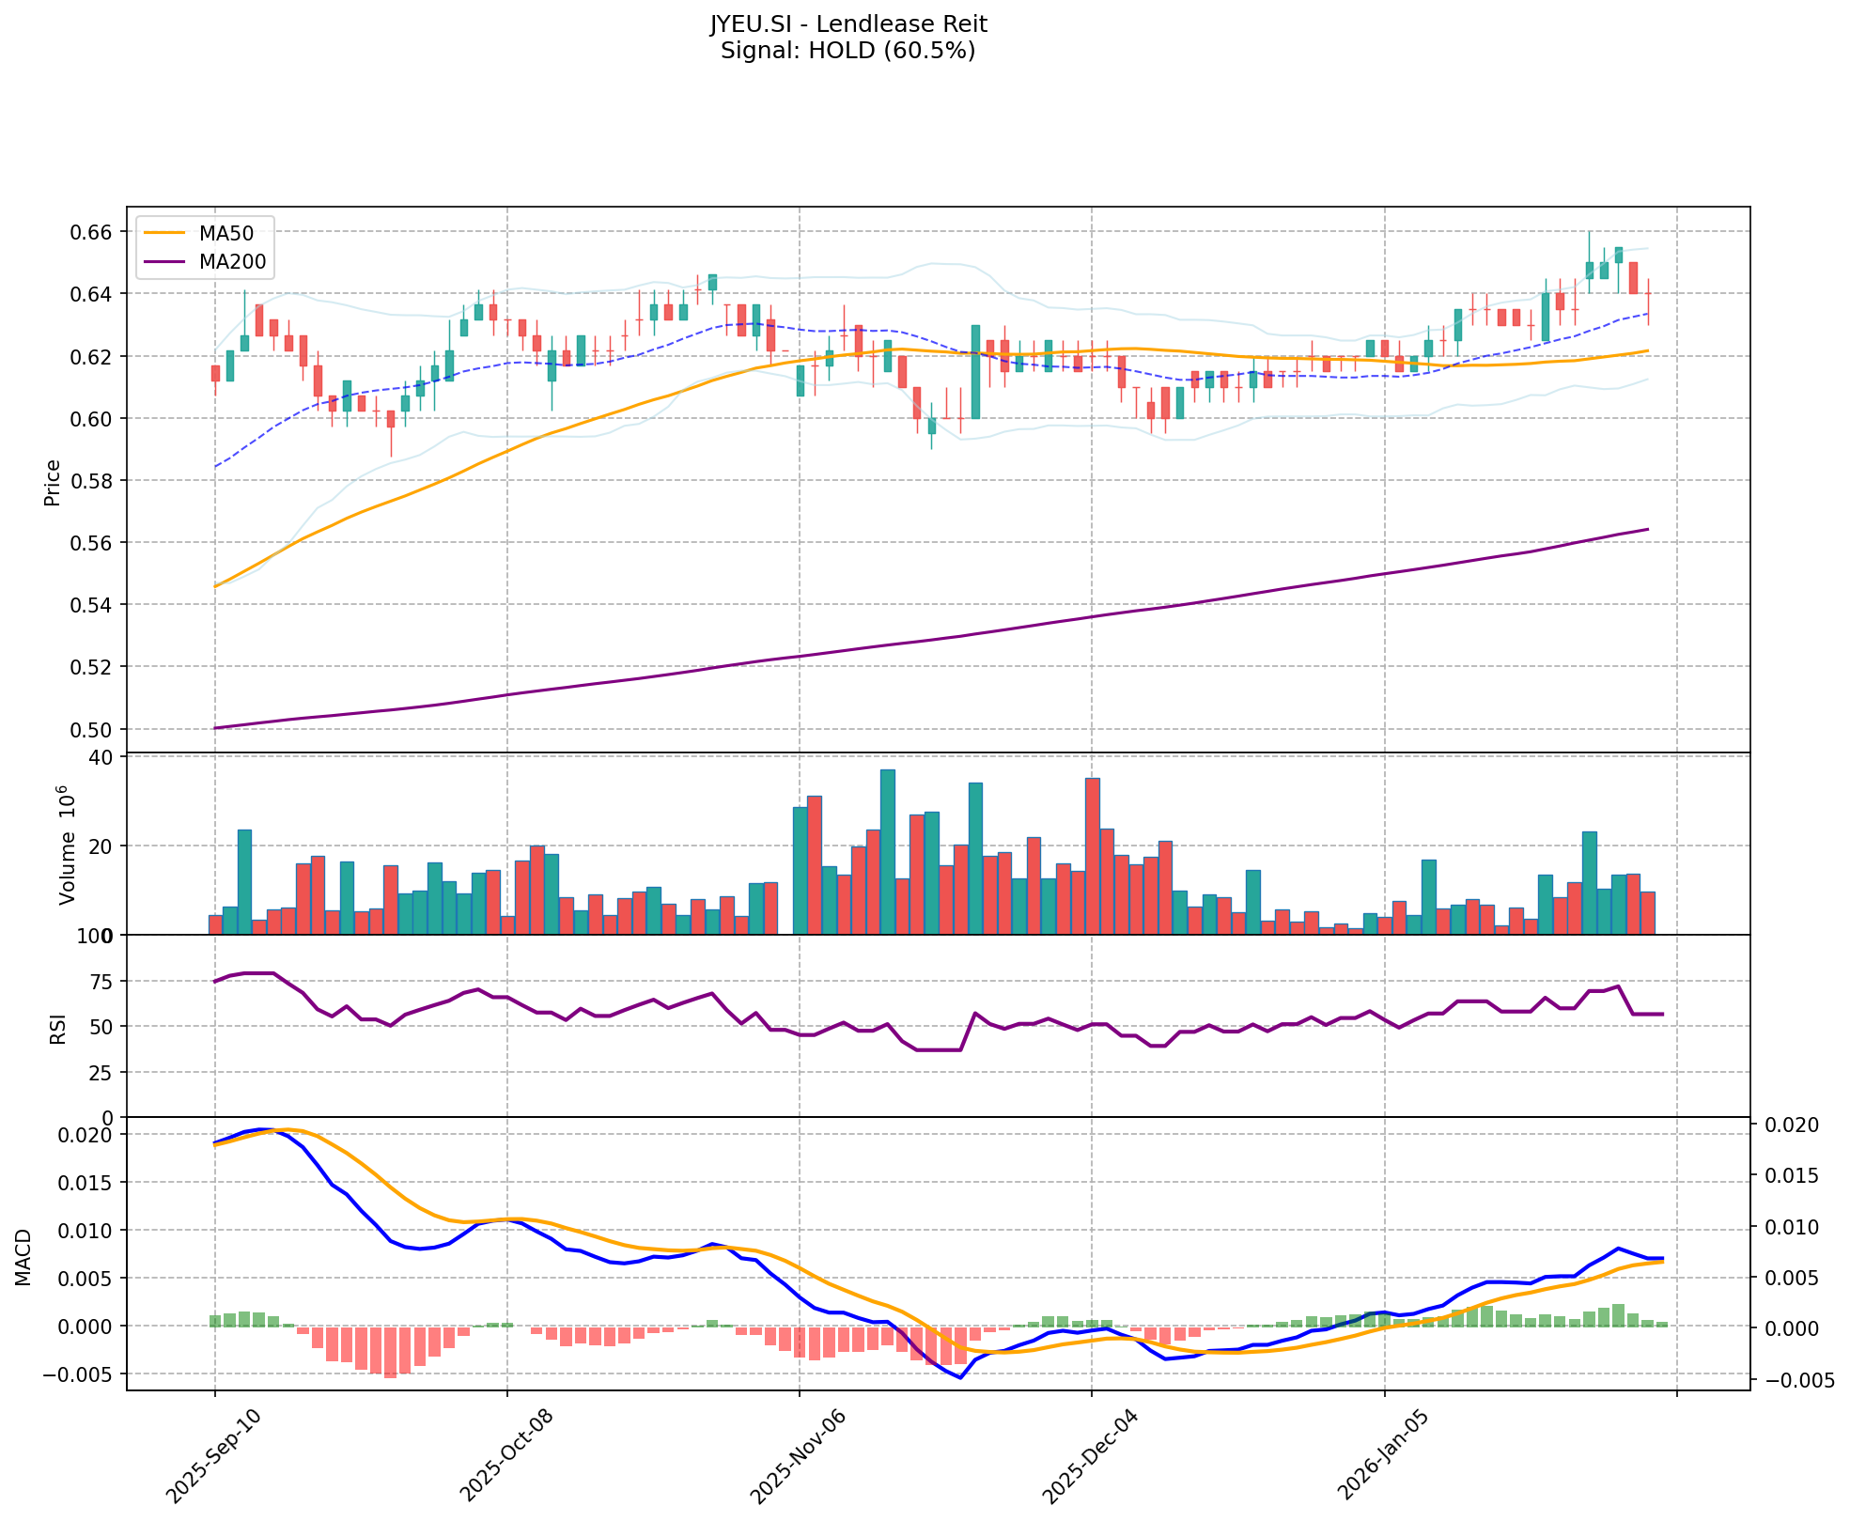Click the tallest teal volume bar in November

click(x=887, y=851)
